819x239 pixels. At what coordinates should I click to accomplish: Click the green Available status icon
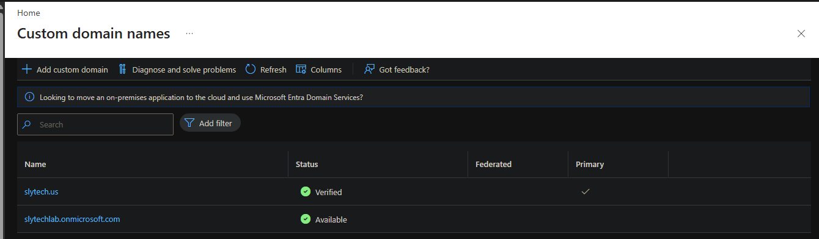pyautogui.click(x=306, y=219)
